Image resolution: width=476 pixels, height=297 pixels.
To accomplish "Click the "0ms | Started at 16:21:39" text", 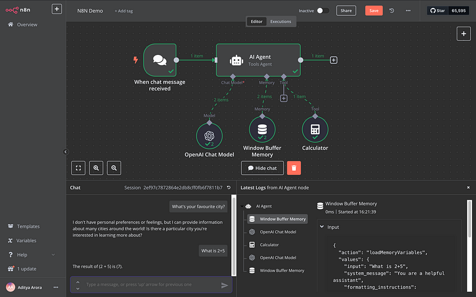I will click(x=351, y=212).
